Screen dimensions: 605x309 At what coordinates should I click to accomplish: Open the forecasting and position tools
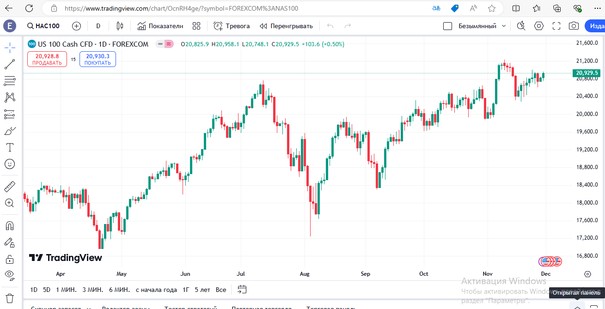point(10,114)
